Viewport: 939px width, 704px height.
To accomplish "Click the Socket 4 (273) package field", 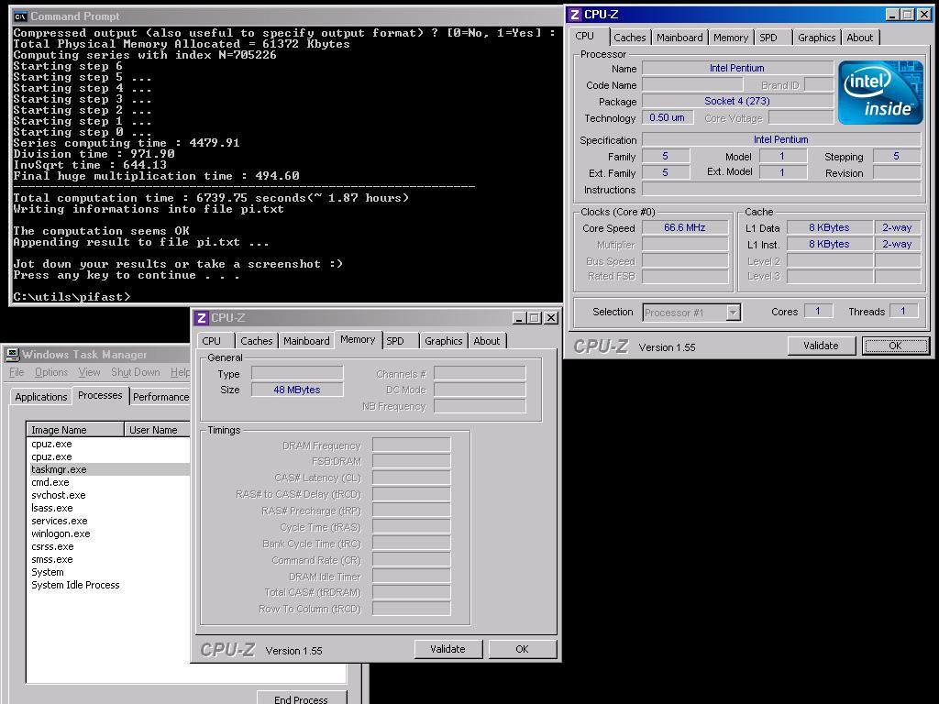I will 737,101.
